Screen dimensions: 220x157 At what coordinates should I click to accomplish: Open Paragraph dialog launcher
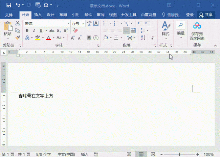pos(155,46)
